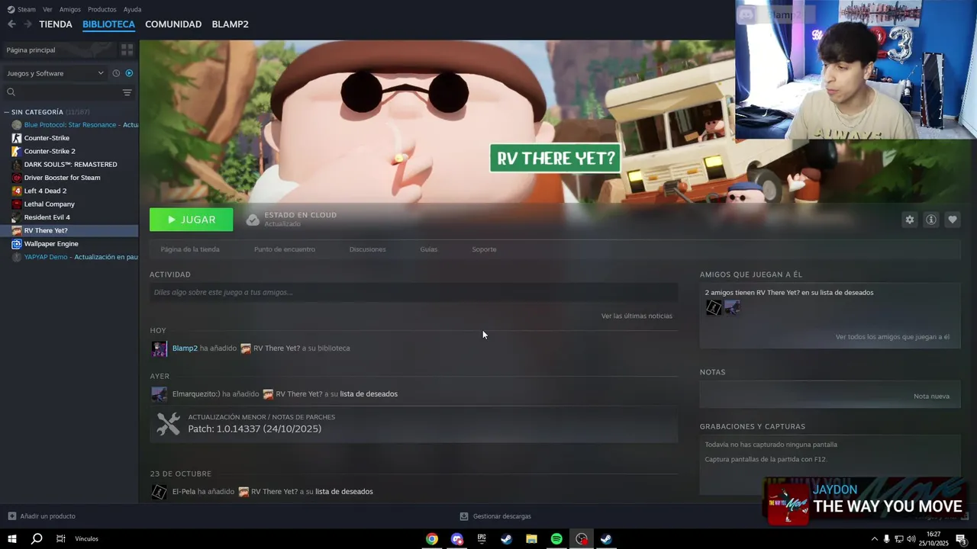This screenshot has height=549, width=977.
Task: Open the Ver menu
Action: [47, 9]
